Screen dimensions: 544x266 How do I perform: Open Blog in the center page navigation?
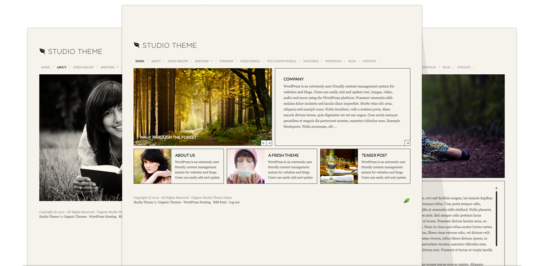pos(352,62)
